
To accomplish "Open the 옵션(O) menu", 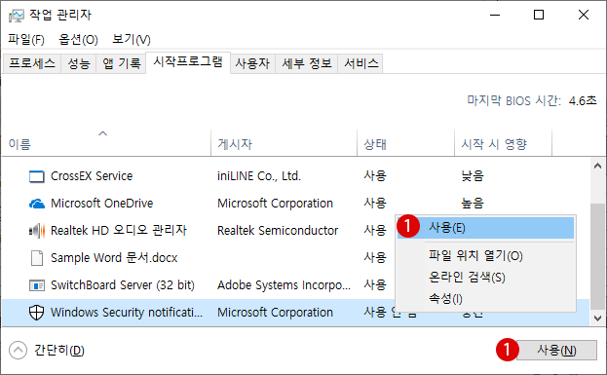I will pos(78,39).
